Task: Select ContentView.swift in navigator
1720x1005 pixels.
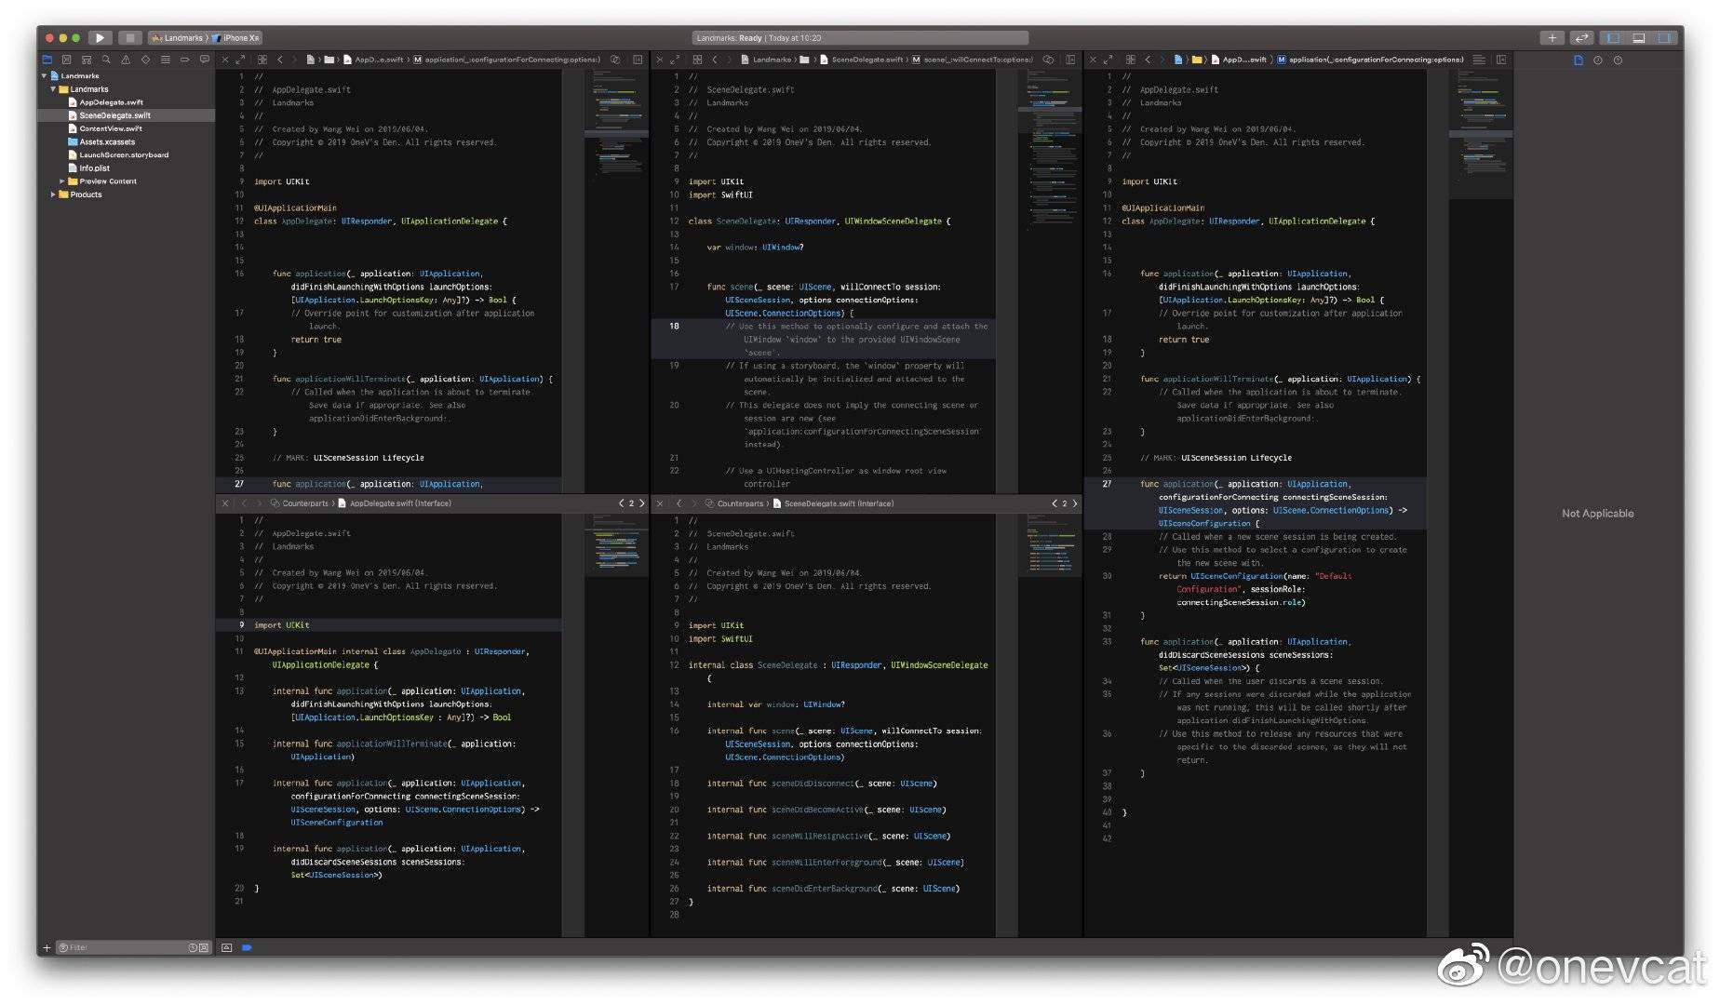Action: click(110, 128)
